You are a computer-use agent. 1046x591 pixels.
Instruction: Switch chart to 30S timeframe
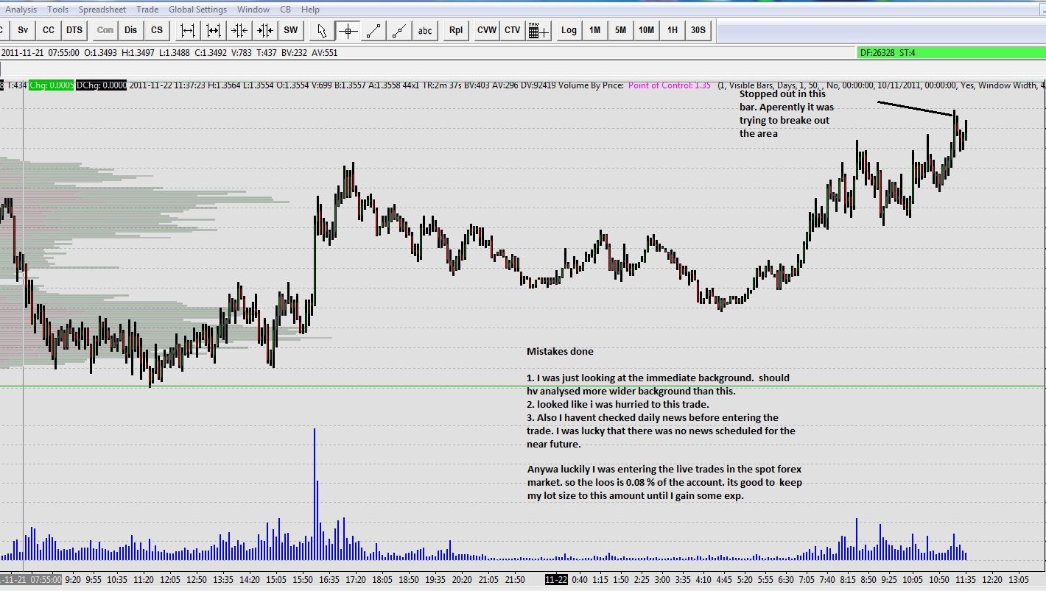tap(698, 30)
